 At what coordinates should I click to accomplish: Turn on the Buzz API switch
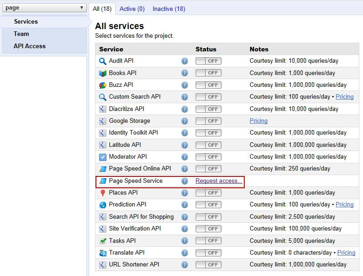(x=208, y=85)
